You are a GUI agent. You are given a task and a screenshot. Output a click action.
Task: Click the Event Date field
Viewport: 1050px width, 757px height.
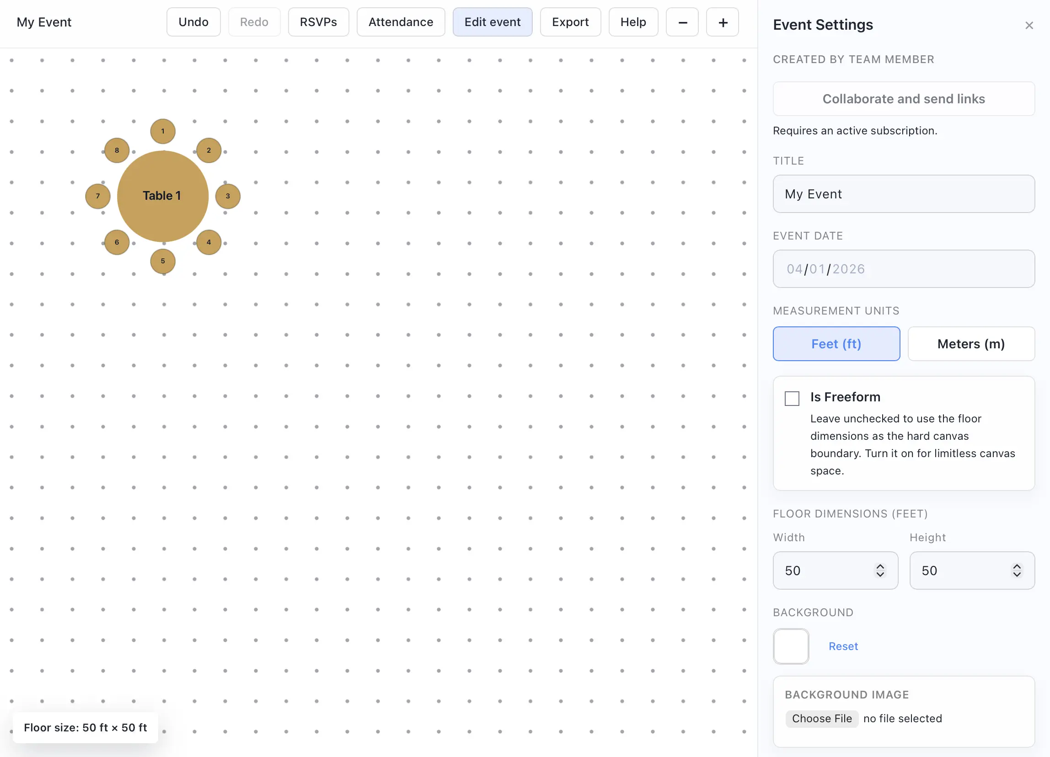coord(903,269)
